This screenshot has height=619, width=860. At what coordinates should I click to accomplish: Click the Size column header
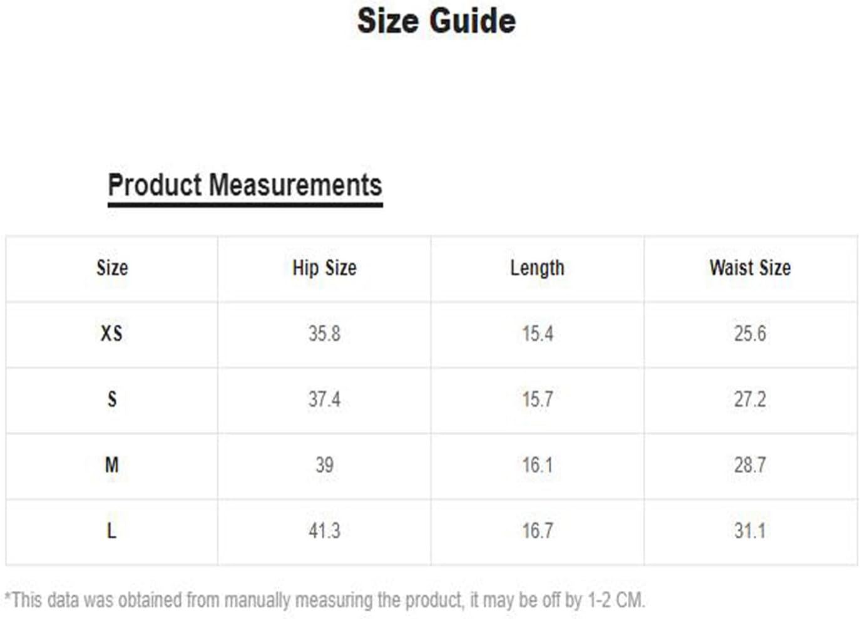pos(112,268)
